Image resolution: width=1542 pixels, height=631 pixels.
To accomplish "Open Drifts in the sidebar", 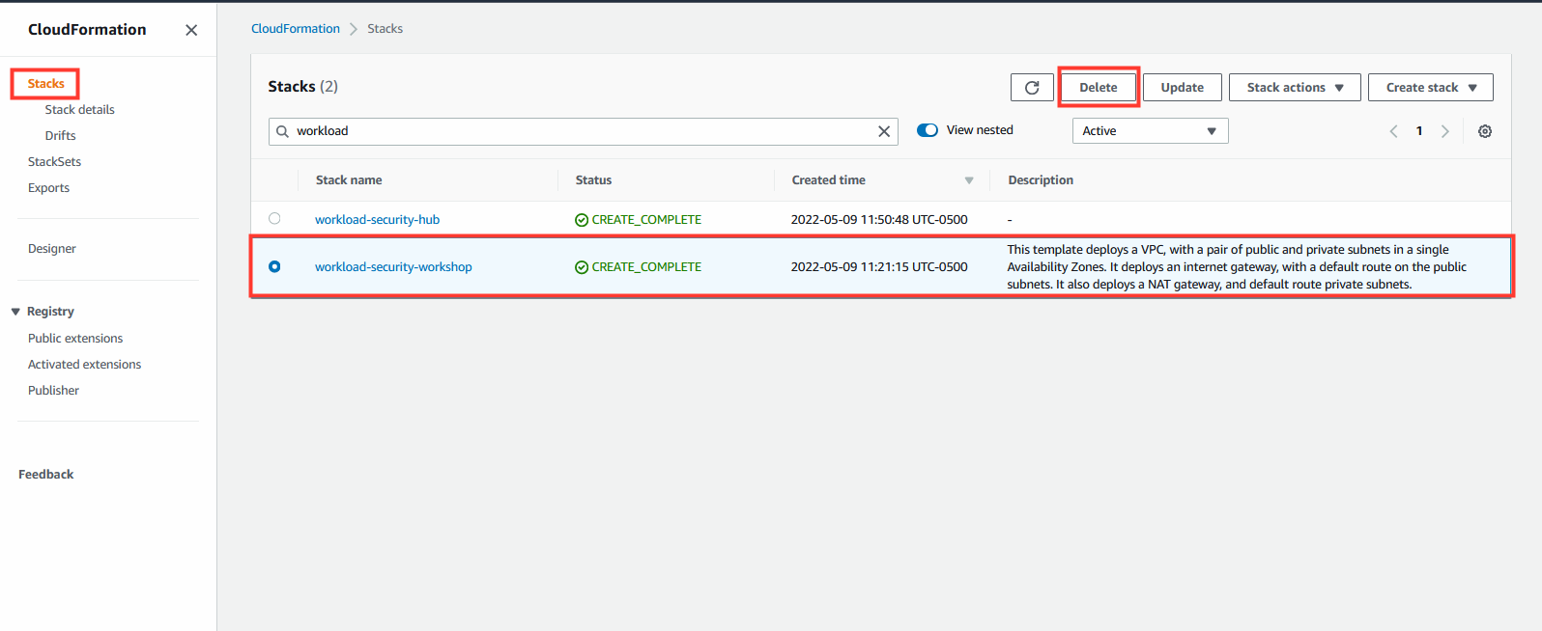I will (x=60, y=135).
